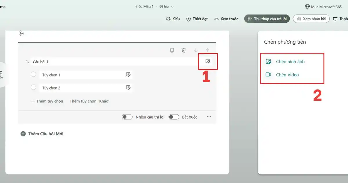
Task: Toggle the Bắt buộc required switch
Action: click(174, 117)
